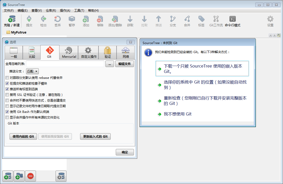Open the 仓库(R) menu
Image resolution: width=283 pixels, height=184 pixels.
coord(51,11)
